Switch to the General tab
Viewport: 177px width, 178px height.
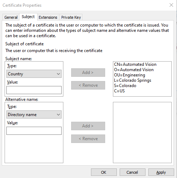click(x=11, y=17)
